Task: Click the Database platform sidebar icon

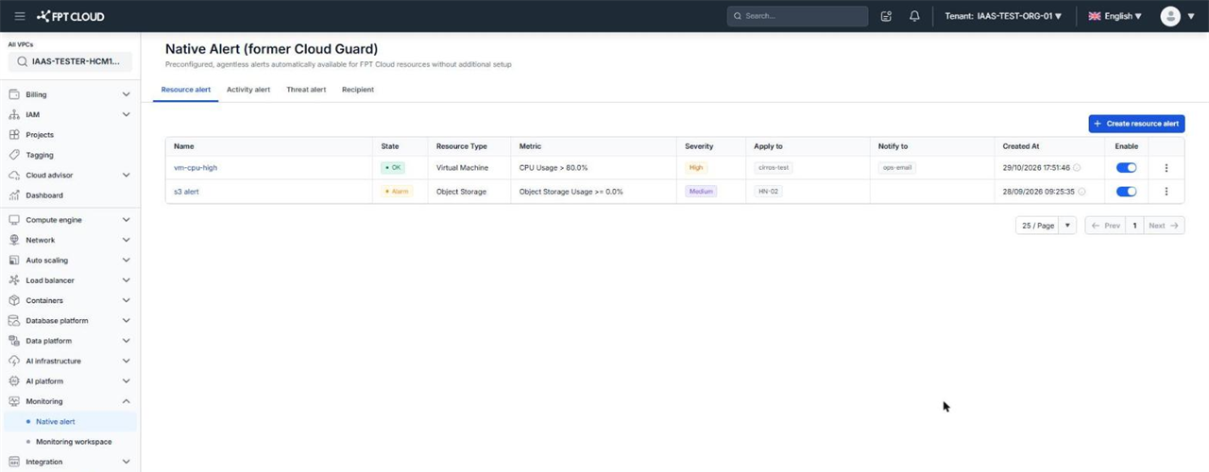Action: [14, 321]
